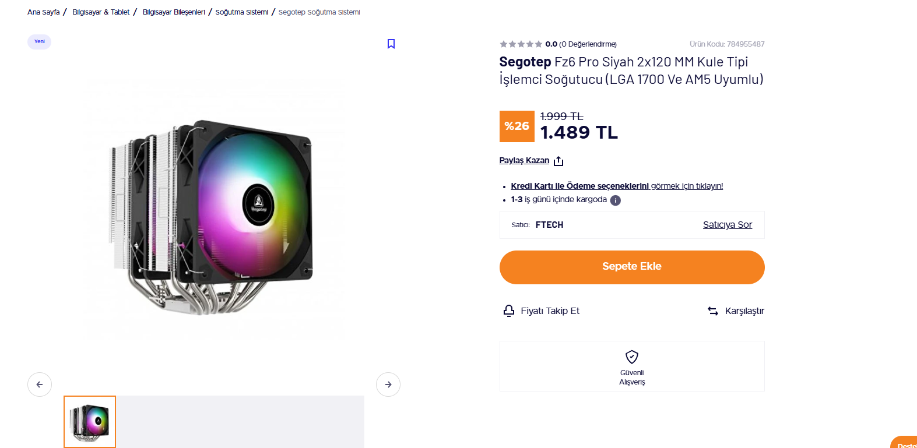Click the compare arrows icon
Screen dimensions: 917x448
[713, 311]
